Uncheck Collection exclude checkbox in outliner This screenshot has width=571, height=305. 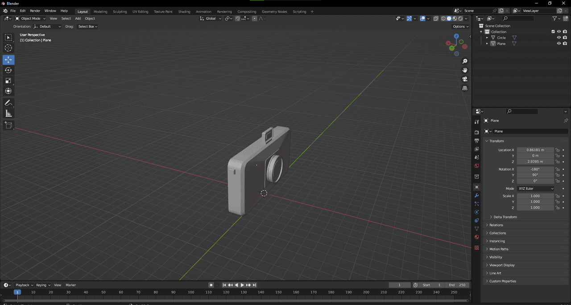click(553, 32)
